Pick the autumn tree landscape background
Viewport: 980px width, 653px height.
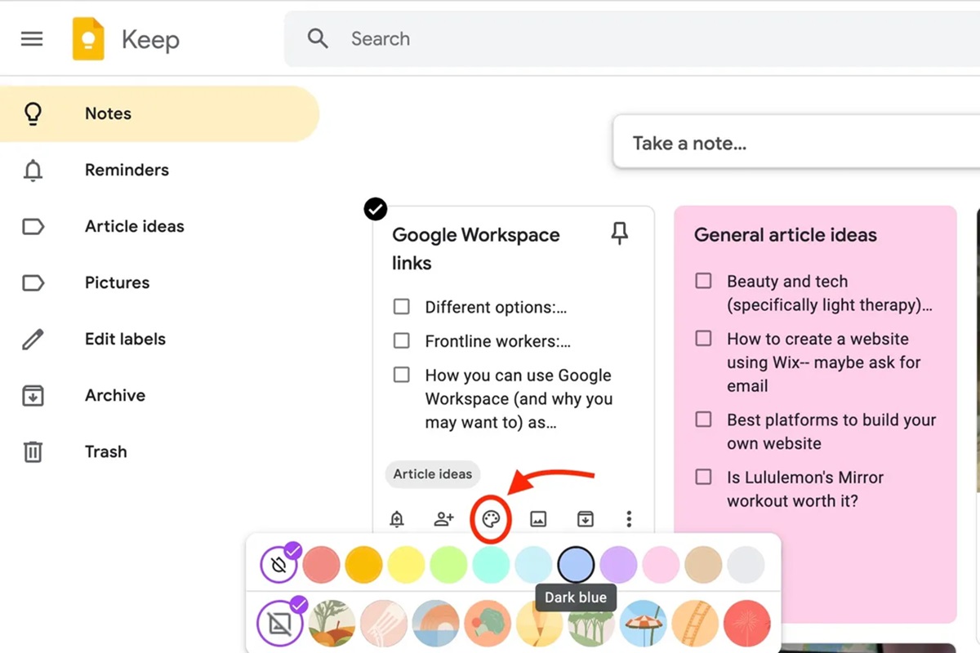pyautogui.click(x=332, y=624)
